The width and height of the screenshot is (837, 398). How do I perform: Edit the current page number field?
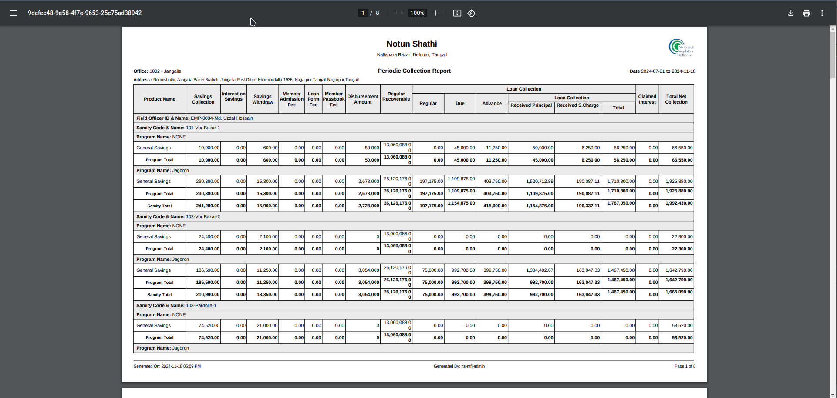[x=363, y=13]
